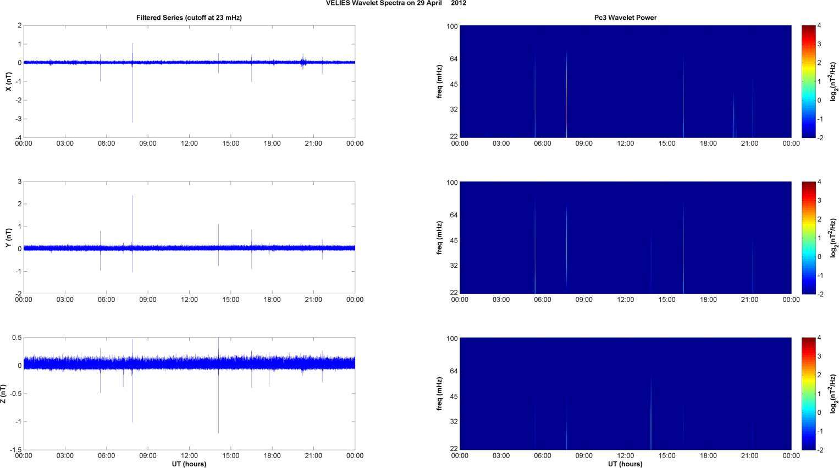Click the -3 tick on the X (nT) axis
This screenshot has height=468, width=839.
point(19,119)
